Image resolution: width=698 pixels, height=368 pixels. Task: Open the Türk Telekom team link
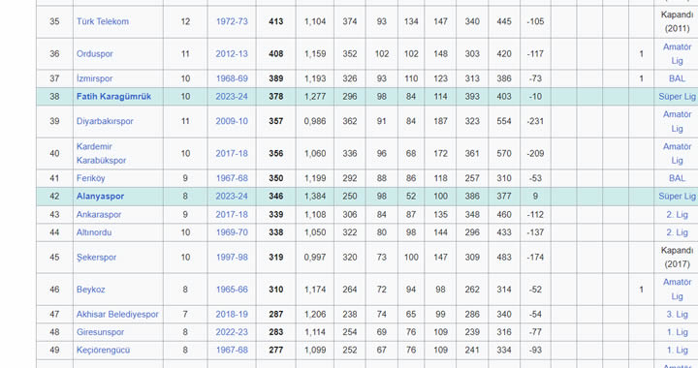[x=103, y=21]
